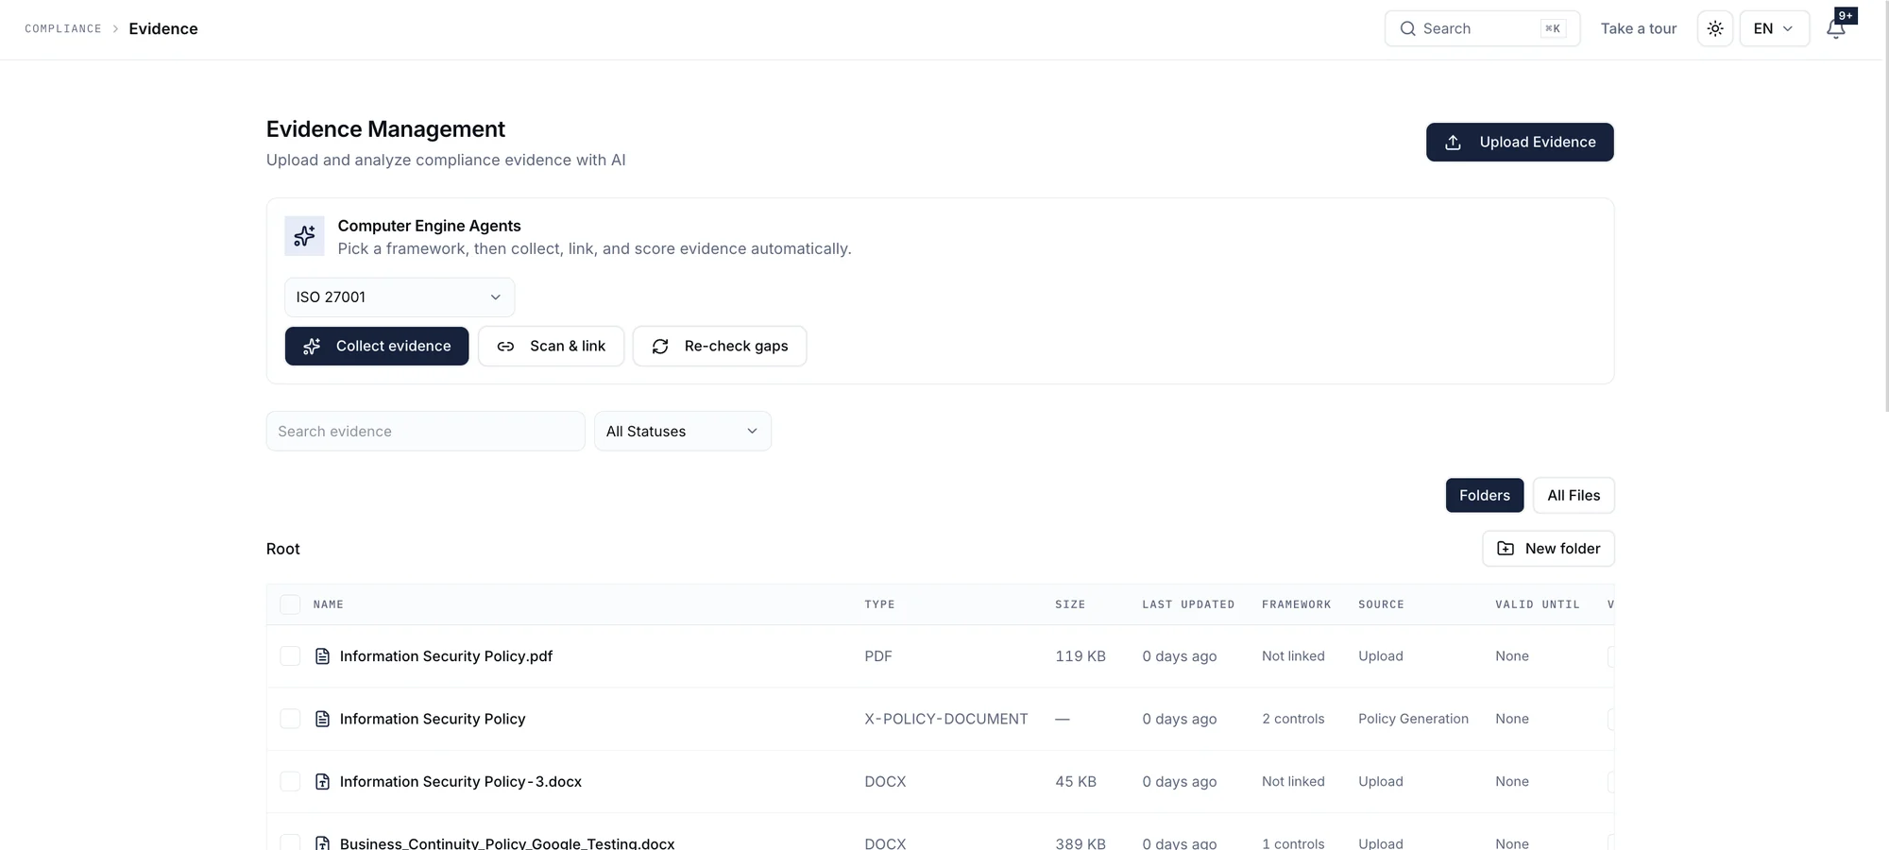1889x850 pixels.
Task: Switch to the Folders view
Action: [x=1484, y=496]
